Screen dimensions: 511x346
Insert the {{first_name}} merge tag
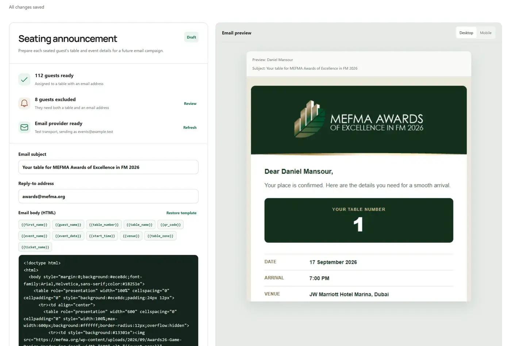point(34,225)
